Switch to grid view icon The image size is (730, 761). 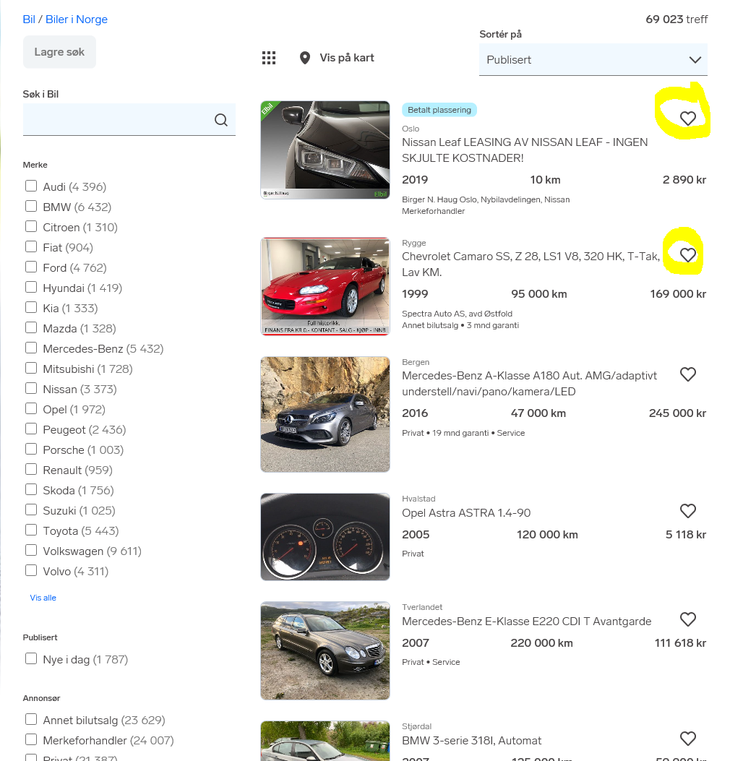[x=268, y=58]
